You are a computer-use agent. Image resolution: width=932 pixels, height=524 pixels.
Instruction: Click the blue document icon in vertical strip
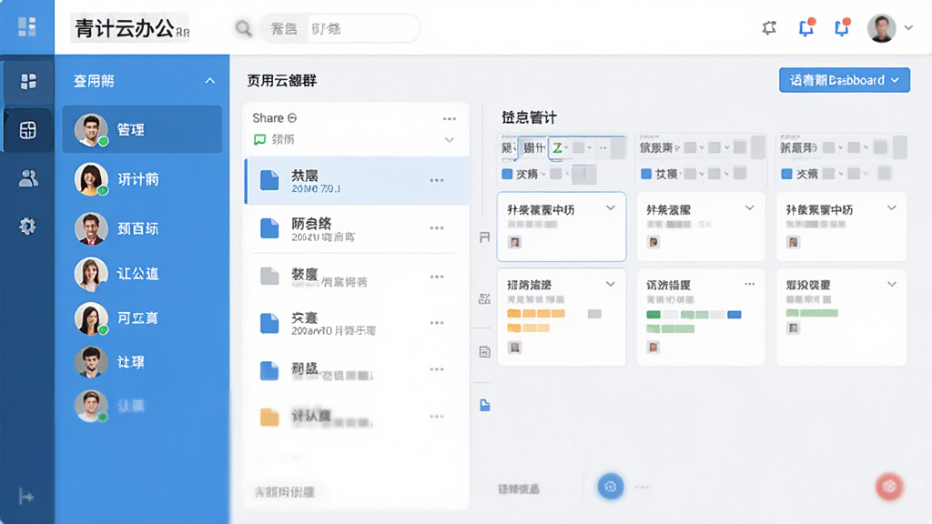click(x=485, y=405)
